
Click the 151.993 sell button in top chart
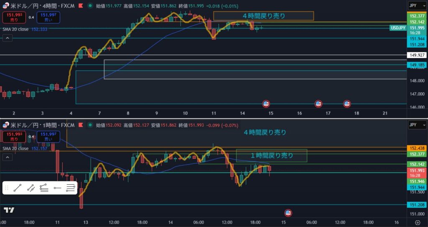[x=14, y=18]
